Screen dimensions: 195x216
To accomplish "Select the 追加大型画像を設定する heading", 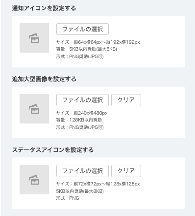I will pyautogui.click(x=44, y=79).
